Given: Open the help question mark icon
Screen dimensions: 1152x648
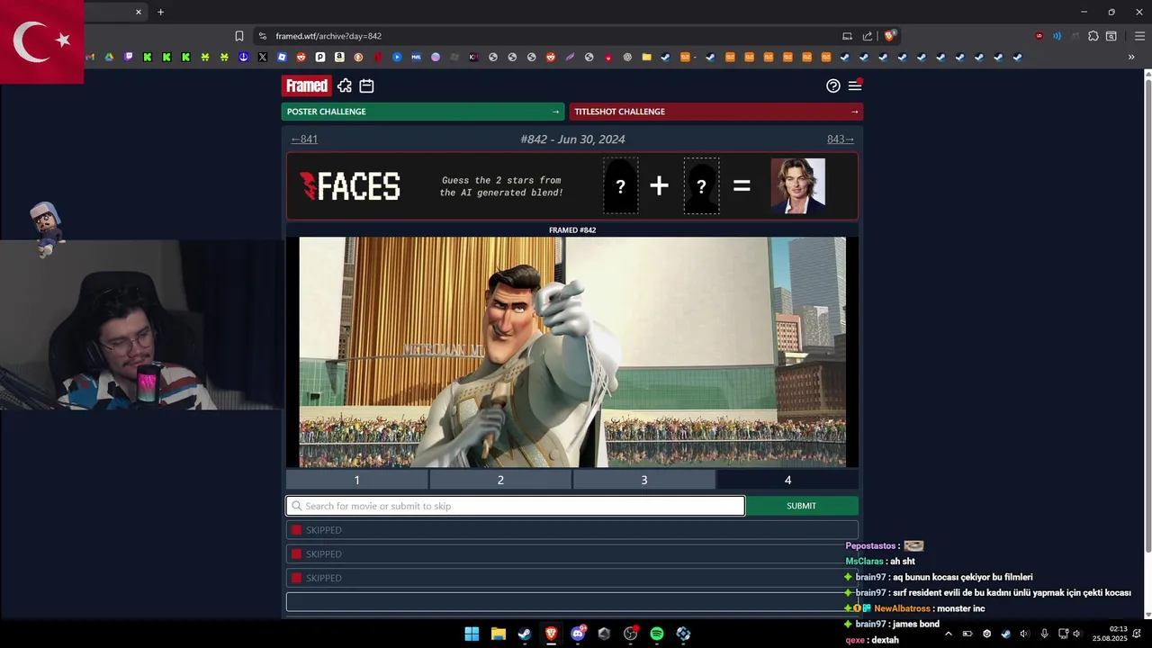Looking at the screenshot, I should click(x=833, y=85).
